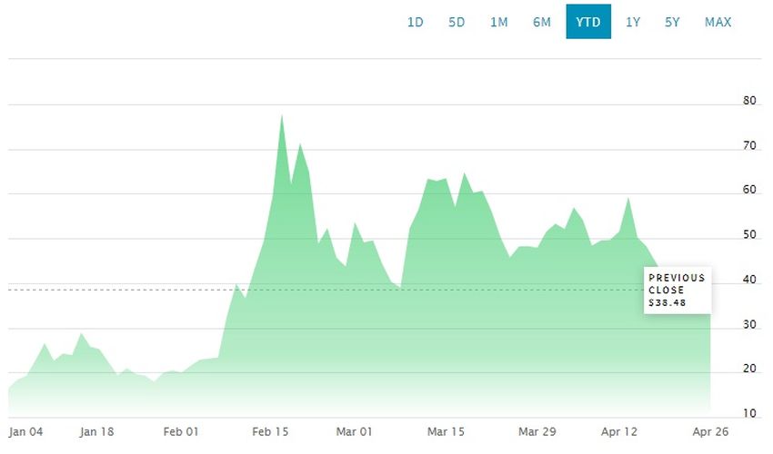Switch chart range to 1D
The height and width of the screenshot is (454, 773).
415,22
